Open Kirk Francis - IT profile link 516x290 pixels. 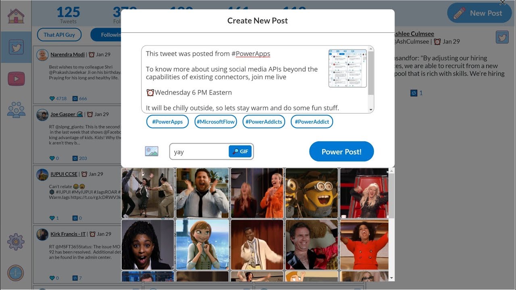click(68, 234)
